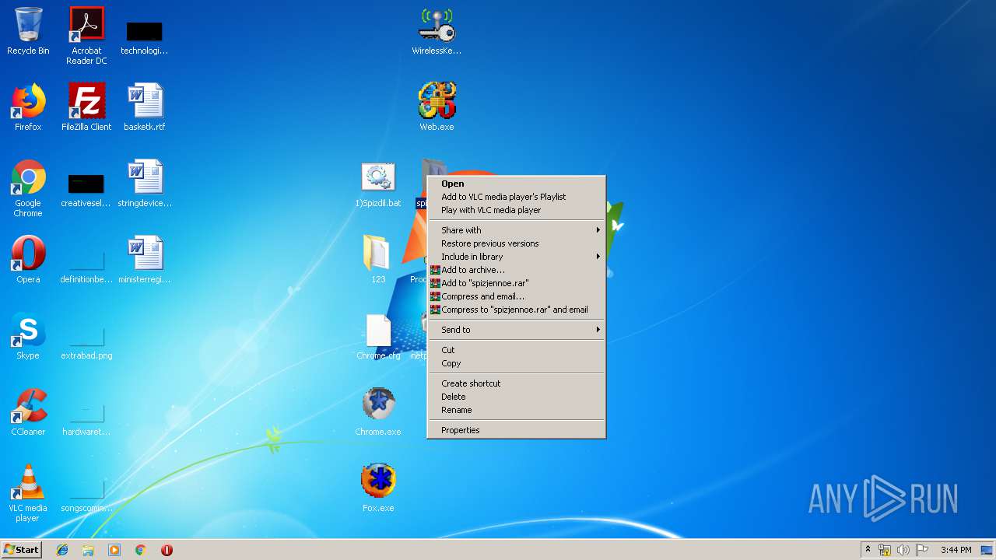This screenshot has width=996, height=560.
Task: Choose Create shortcut option
Action: click(516, 383)
